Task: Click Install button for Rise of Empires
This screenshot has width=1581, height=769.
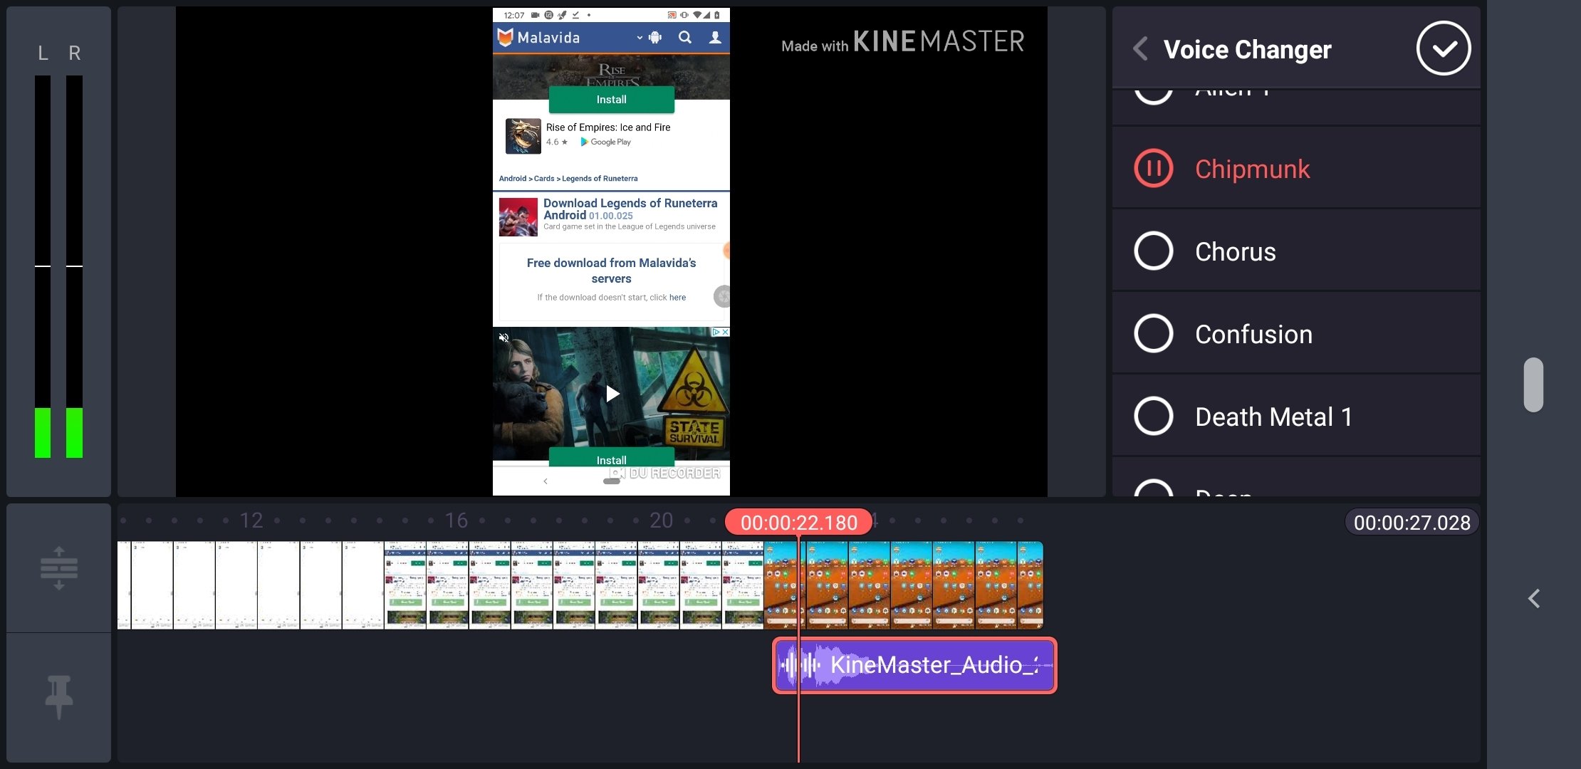Action: point(611,99)
